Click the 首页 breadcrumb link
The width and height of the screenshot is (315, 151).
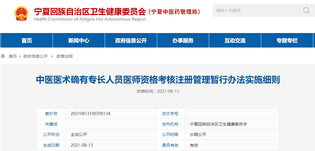[x=13, y=56]
